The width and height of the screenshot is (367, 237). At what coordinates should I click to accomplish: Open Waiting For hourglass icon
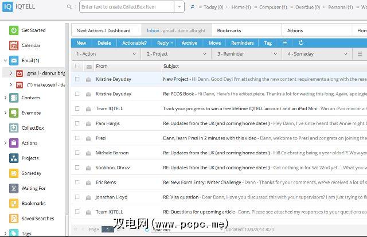click(x=14, y=188)
